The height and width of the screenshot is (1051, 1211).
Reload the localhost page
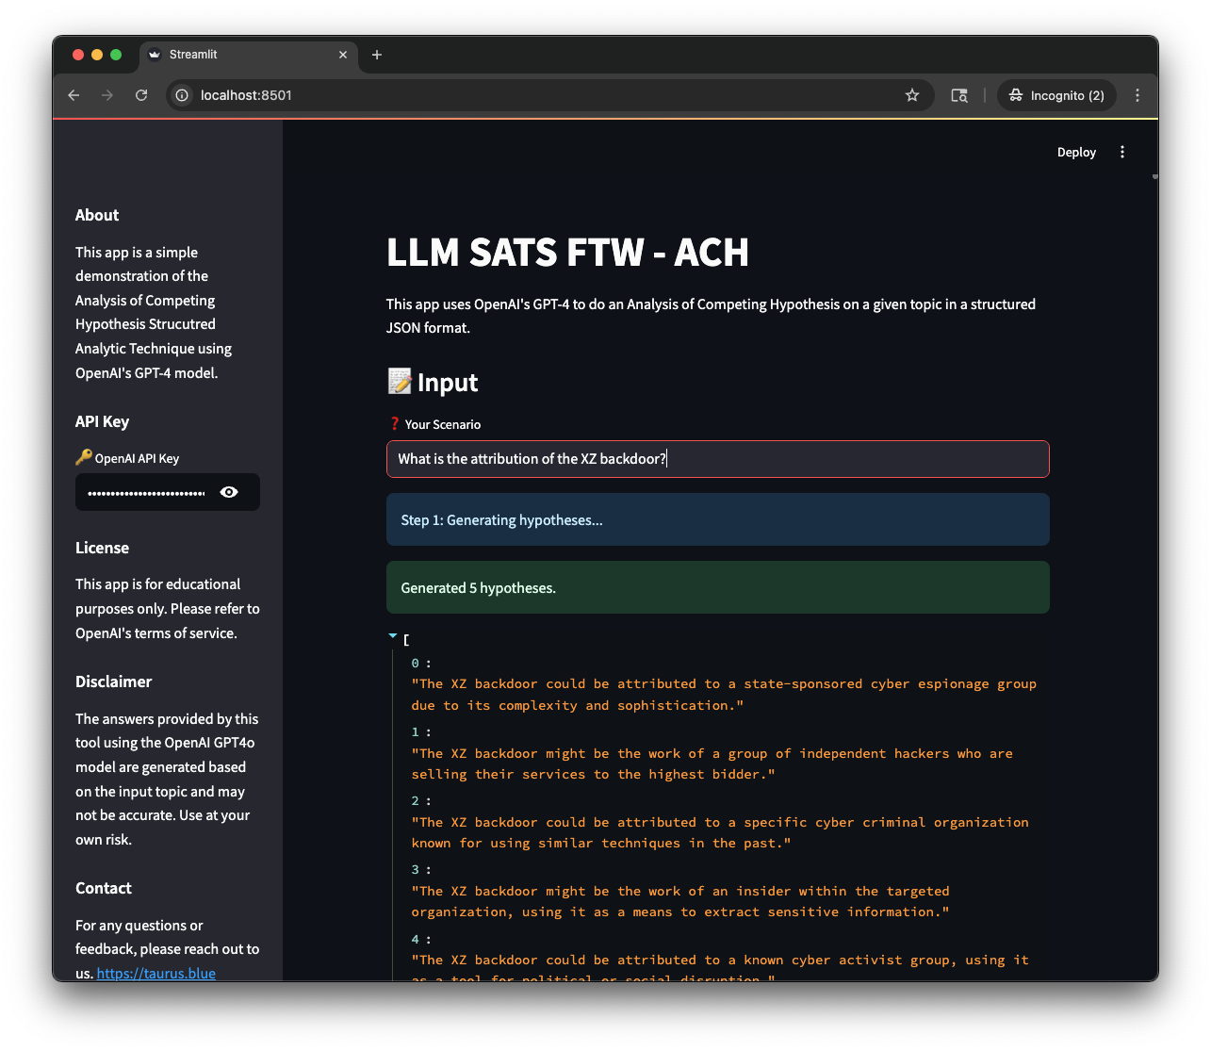141,95
